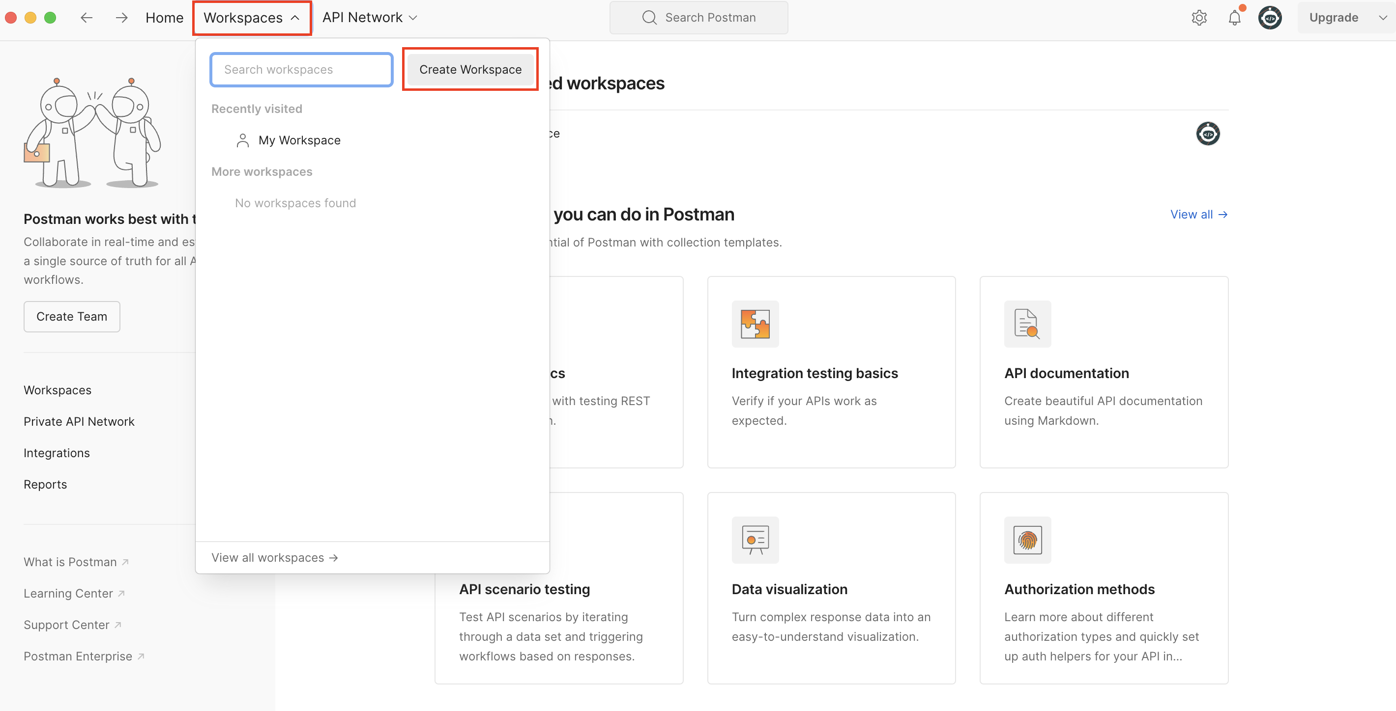Click the Upgrade button

pyautogui.click(x=1334, y=18)
